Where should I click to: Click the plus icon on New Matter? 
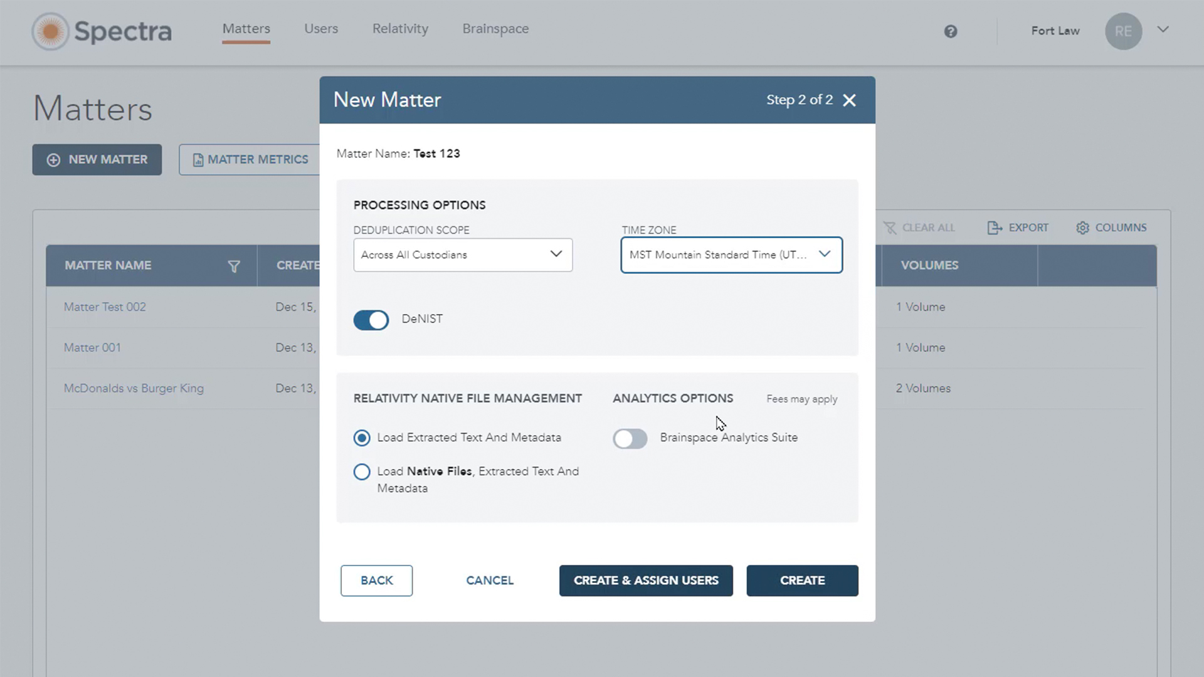click(53, 159)
